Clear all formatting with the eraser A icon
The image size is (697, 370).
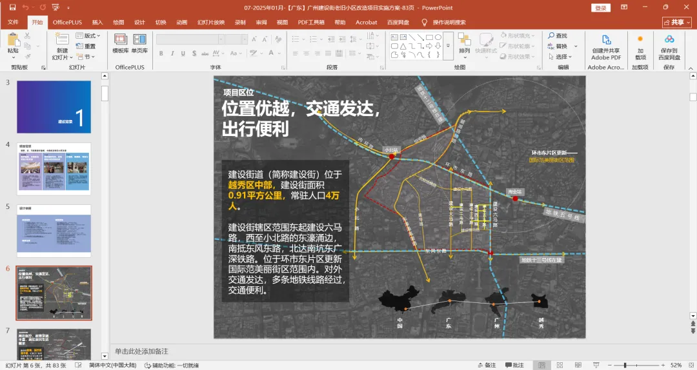(278, 39)
